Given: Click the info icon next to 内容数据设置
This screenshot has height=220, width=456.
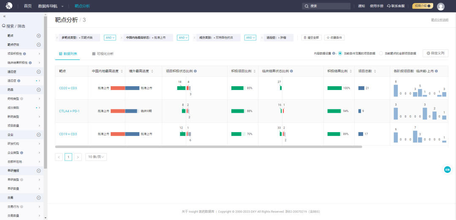Looking at the screenshot, I should [334, 53].
